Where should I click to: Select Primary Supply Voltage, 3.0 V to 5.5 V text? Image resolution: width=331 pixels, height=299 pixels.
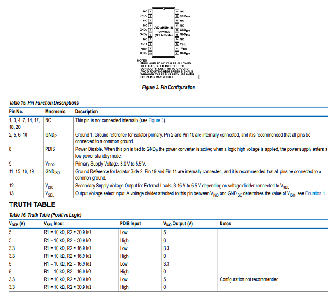[110, 164]
